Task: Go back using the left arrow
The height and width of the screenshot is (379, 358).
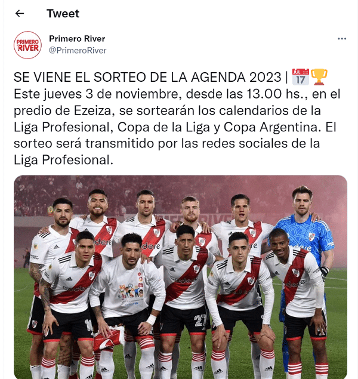Action: (20, 13)
